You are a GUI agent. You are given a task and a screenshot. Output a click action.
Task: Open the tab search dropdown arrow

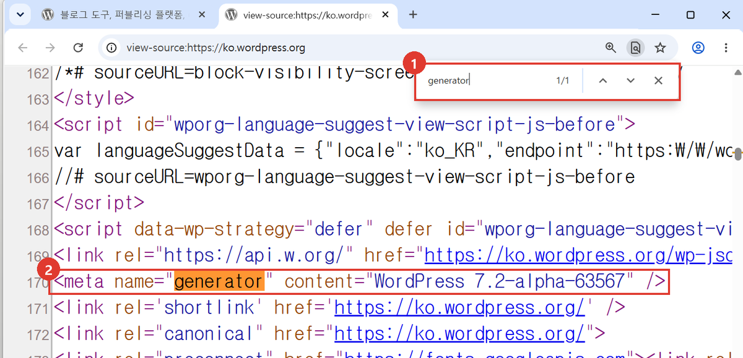tap(20, 15)
